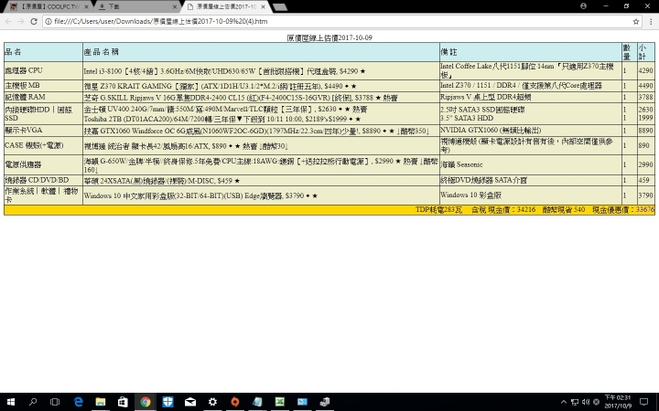Open the blue window app on taskbar
This screenshot has width=659, height=411.
coord(302,402)
